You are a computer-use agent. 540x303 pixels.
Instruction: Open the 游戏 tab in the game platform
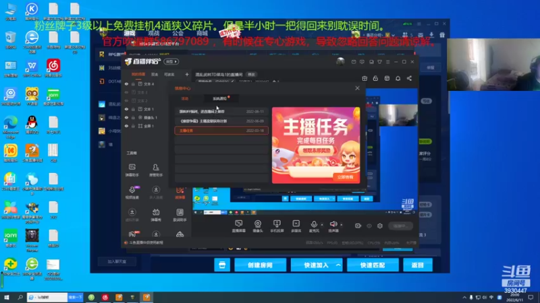pos(130,33)
